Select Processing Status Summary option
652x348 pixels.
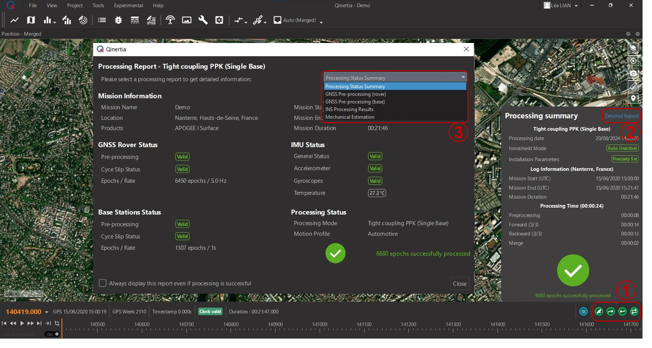click(395, 86)
